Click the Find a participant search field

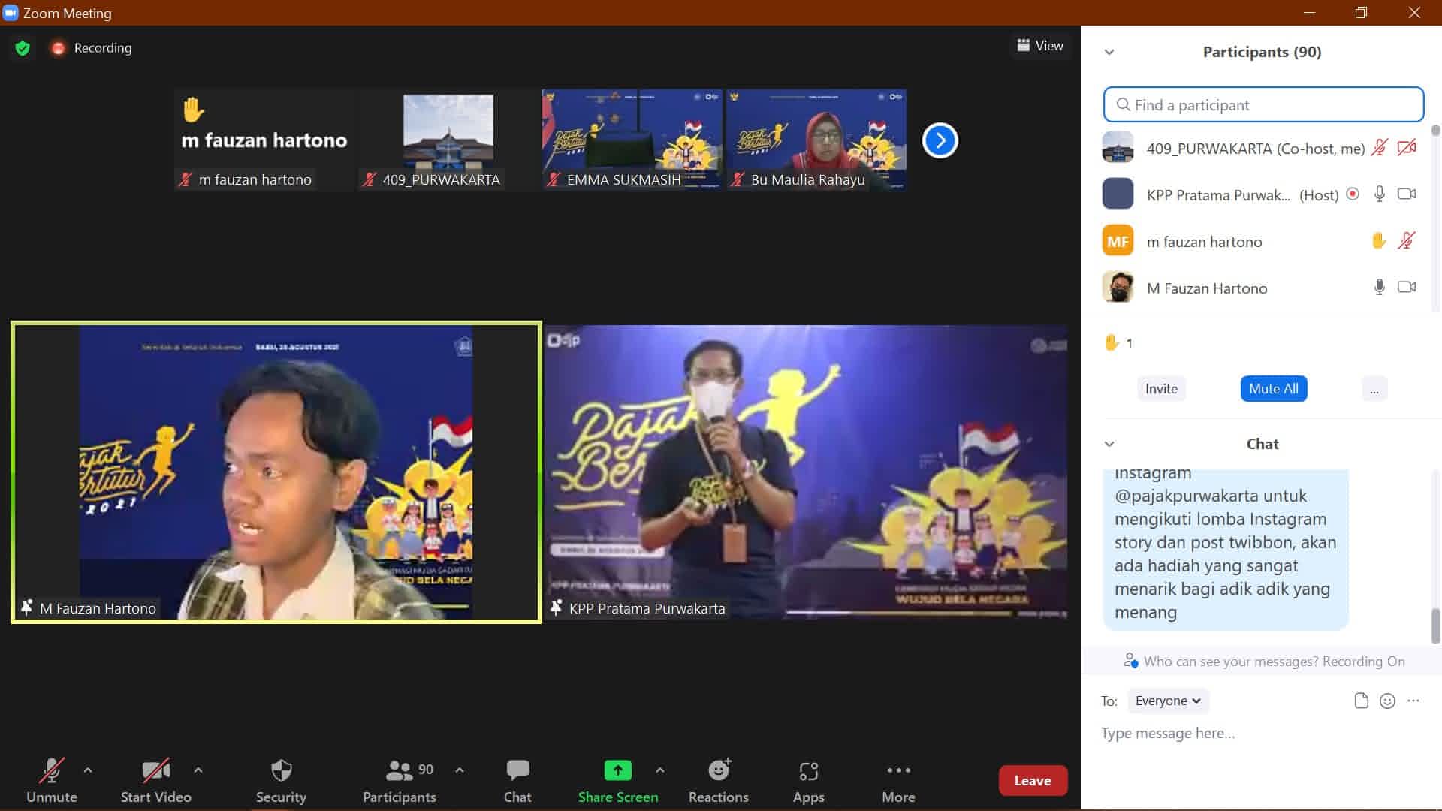pos(1263,105)
